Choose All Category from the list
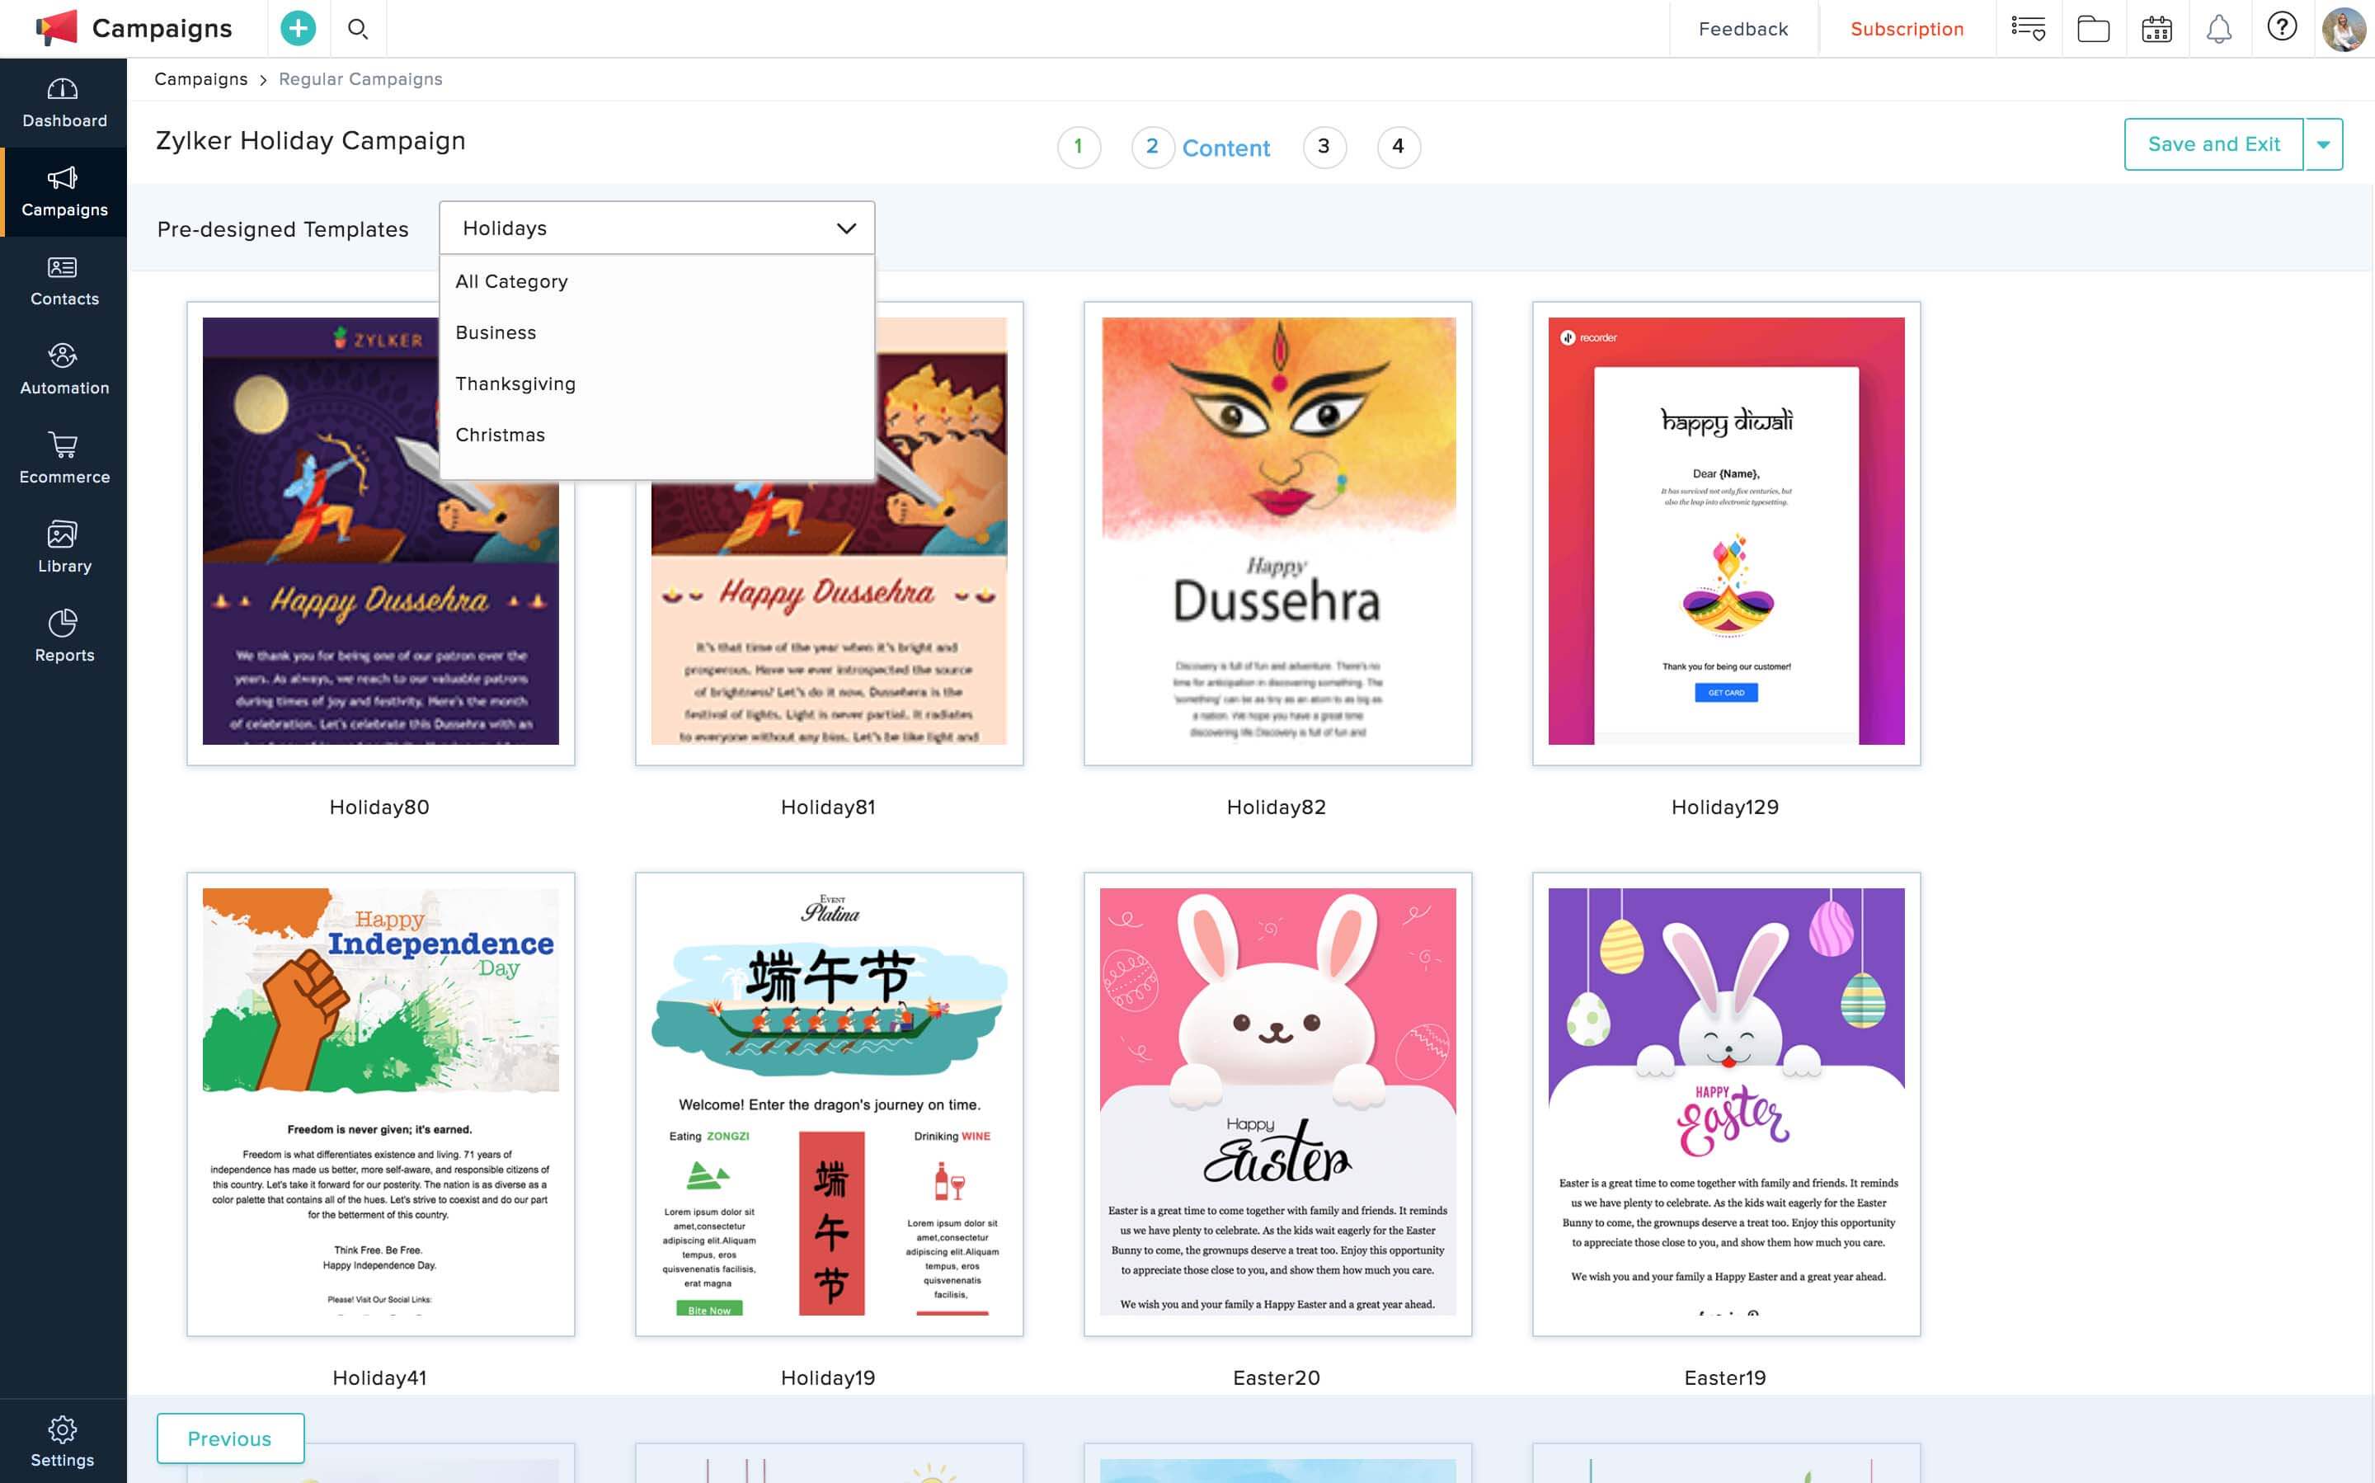 point(657,281)
